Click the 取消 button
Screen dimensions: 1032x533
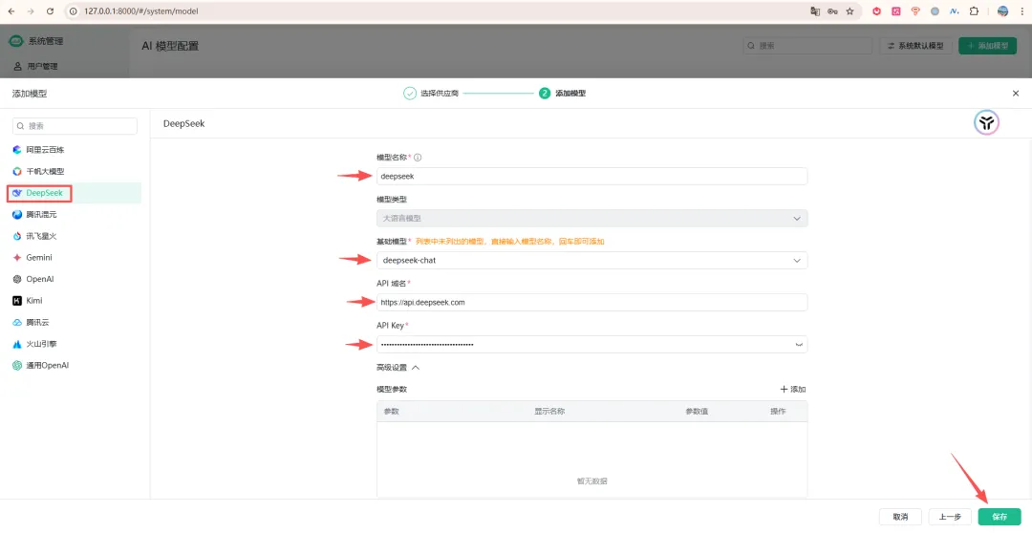900,517
